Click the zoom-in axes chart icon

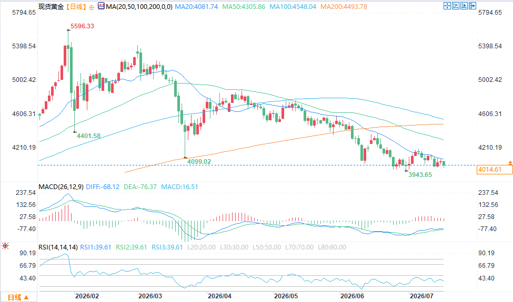[464, 6]
